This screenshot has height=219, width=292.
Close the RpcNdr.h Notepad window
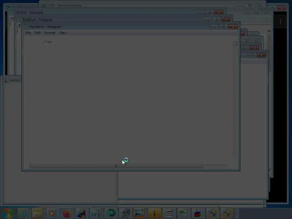tap(233, 27)
